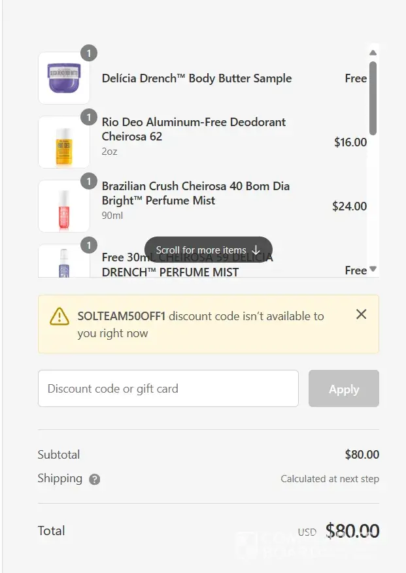
Task: Click the Rio Deo Deodorant product thumbnail
Action: pyautogui.click(x=64, y=142)
